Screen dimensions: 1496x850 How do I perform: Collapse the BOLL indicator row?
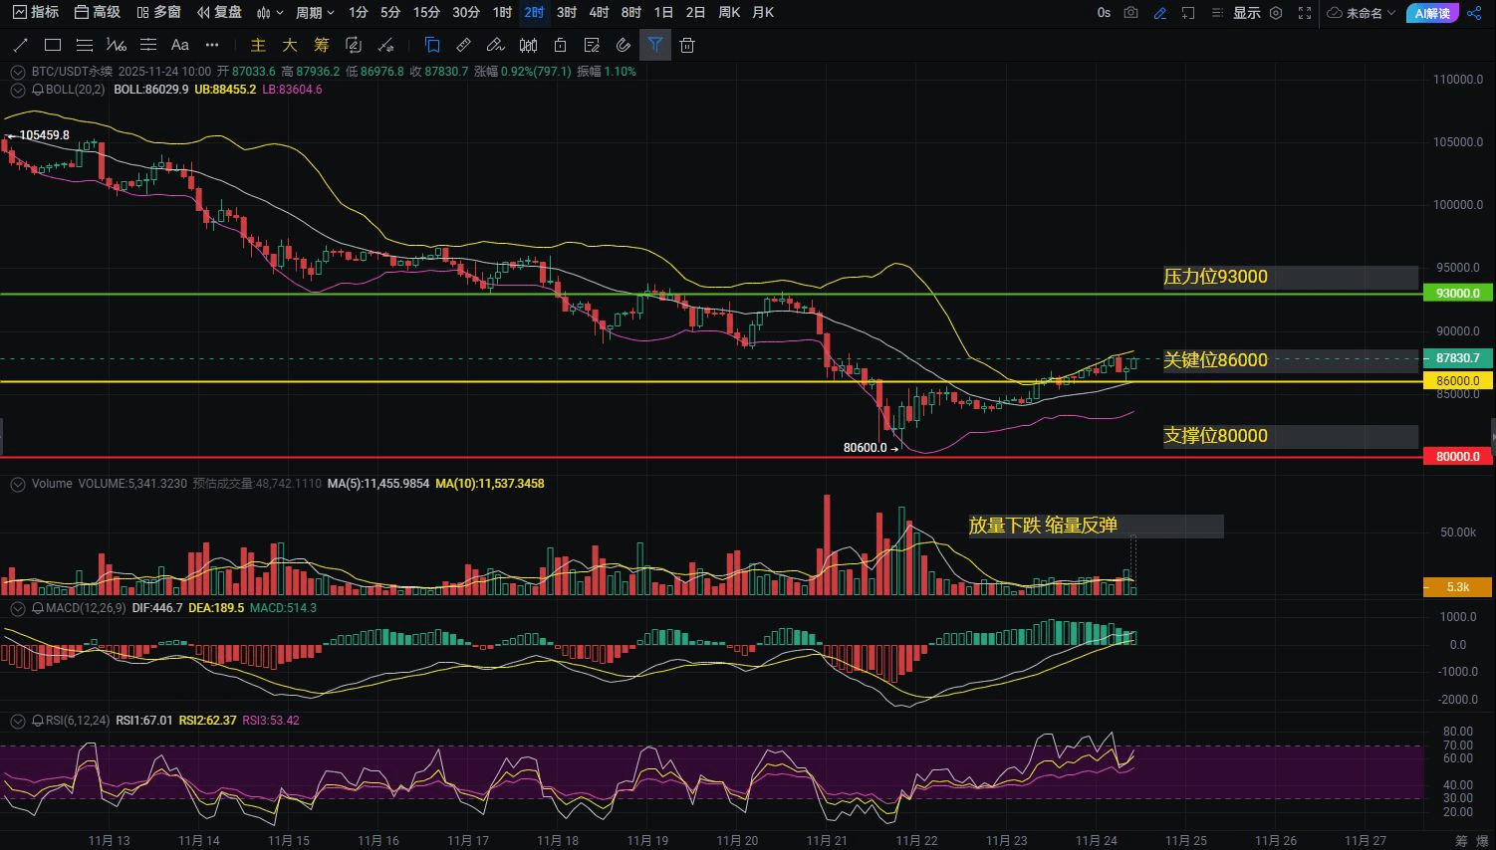18,90
